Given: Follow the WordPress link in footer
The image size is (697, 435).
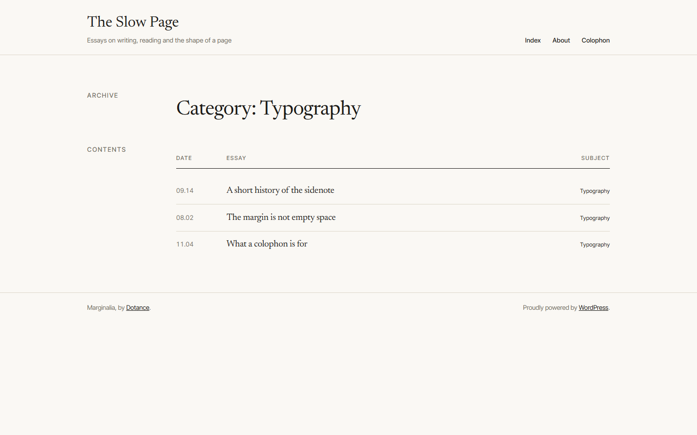Looking at the screenshot, I should pos(593,308).
